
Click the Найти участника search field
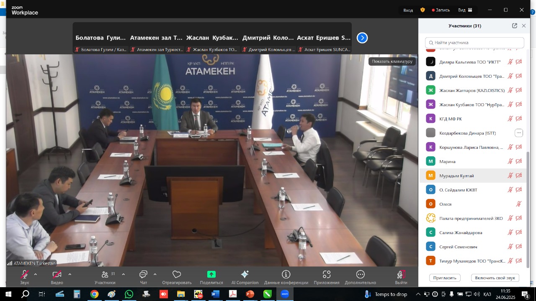pyautogui.click(x=474, y=43)
